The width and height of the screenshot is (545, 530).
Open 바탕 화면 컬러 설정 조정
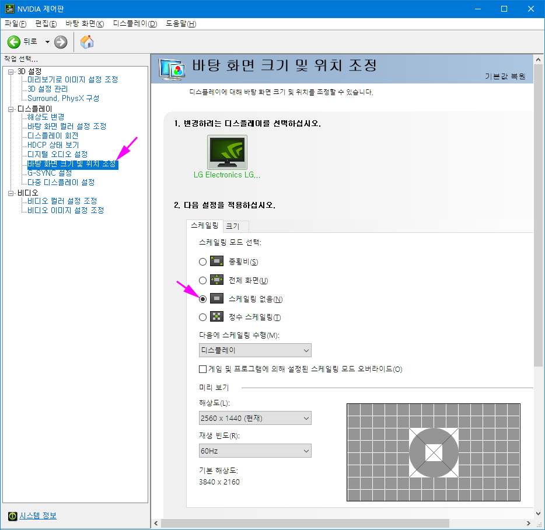(x=67, y=126)
